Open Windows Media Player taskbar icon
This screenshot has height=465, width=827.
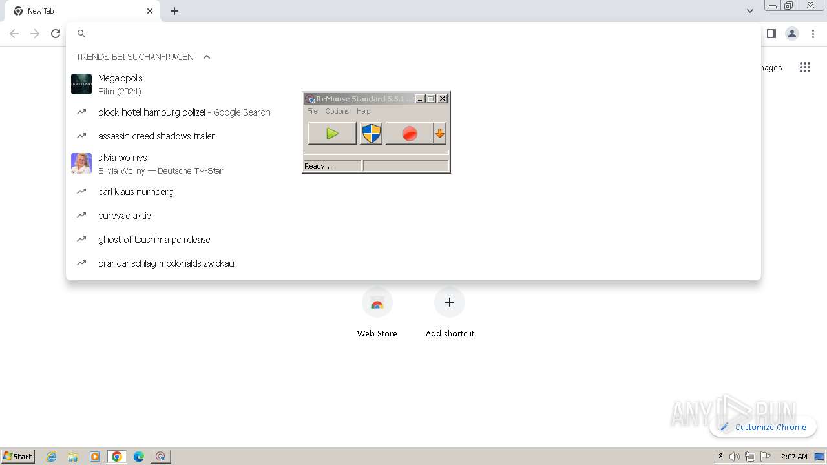point(95,457)
